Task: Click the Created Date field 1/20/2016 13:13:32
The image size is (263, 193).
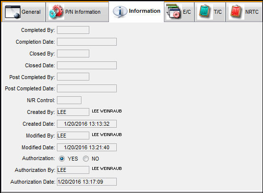Action: (87, 124)
